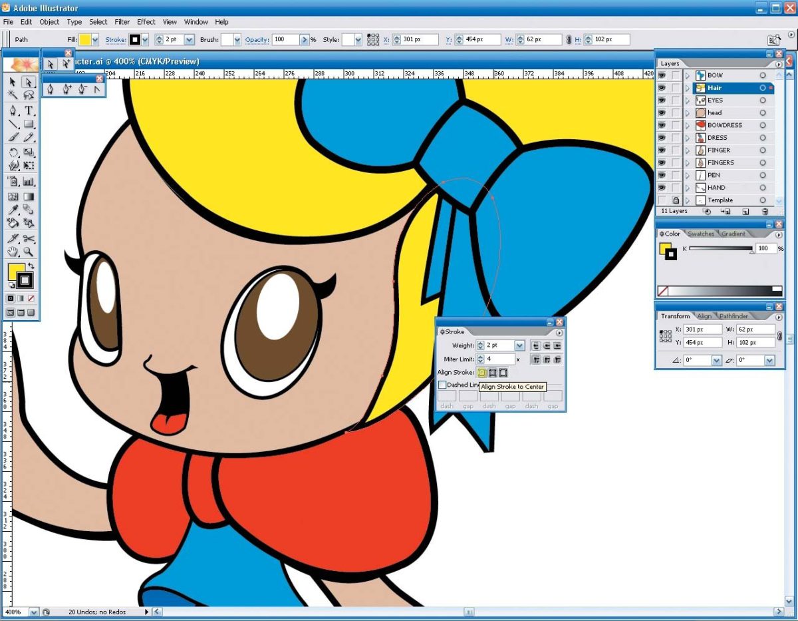The height and width of the screenshot is (621, 798).
Task: Choose the Eyedropper tool
Action: point(13,210)
